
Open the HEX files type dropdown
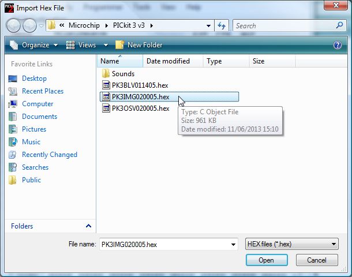click(x=291, y=244)
